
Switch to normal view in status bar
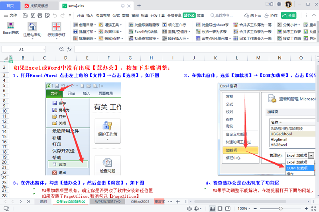coord(212,208)
